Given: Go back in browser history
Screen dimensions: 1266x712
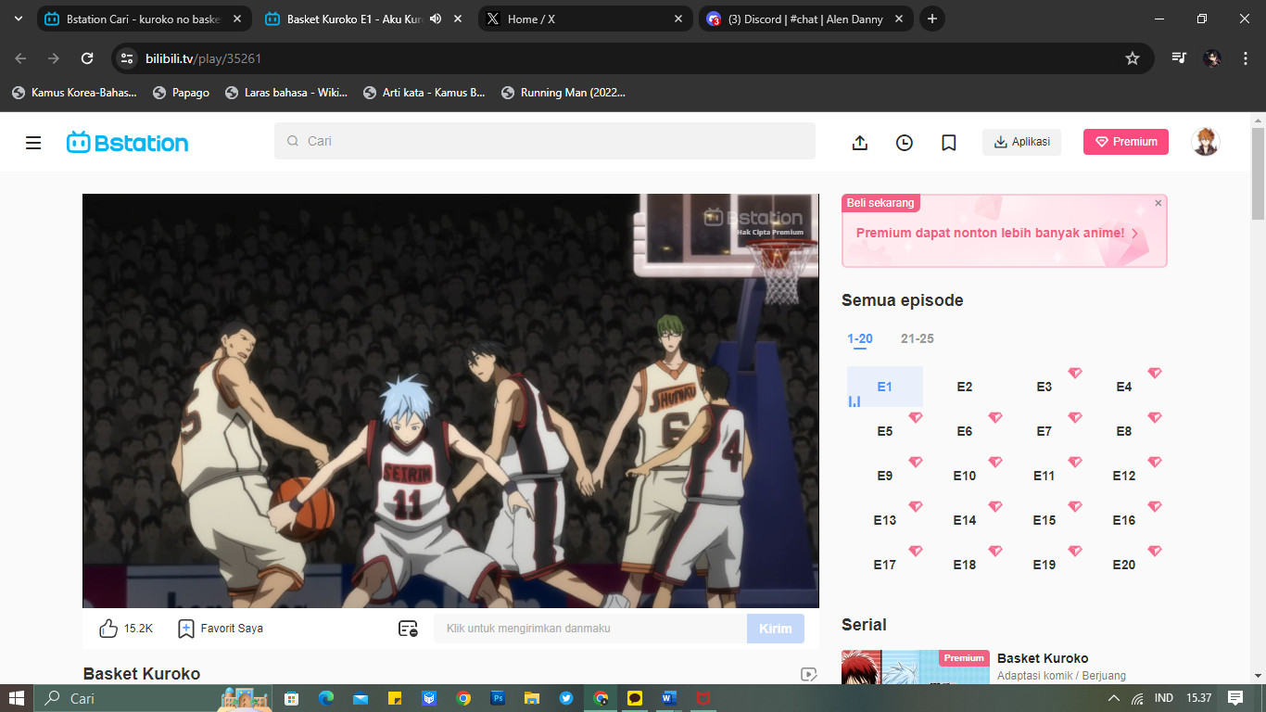Looking at the screenshot, I should (x=21, y=58).
